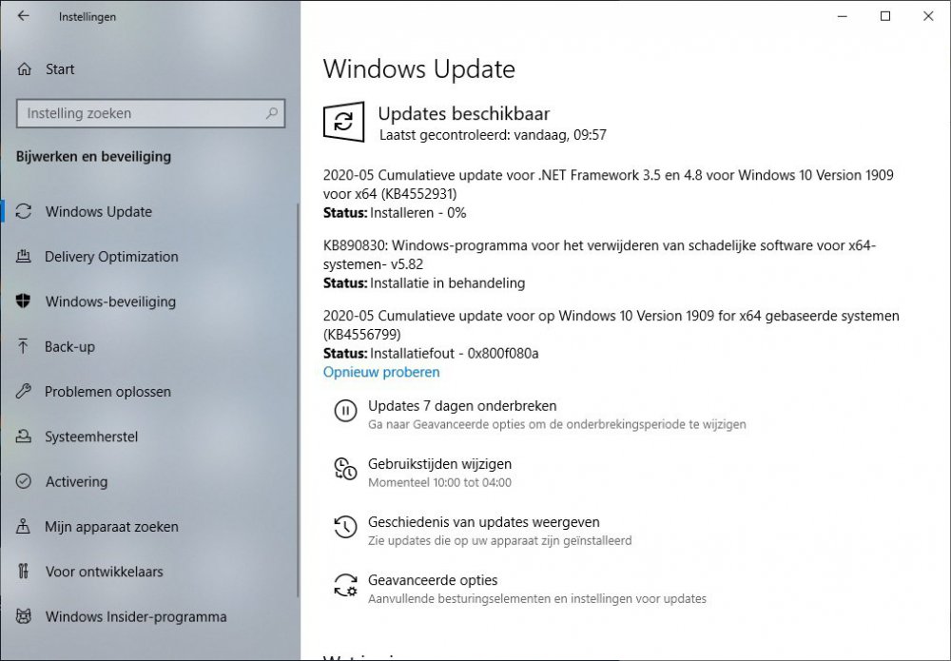Click the Updates beschikbaar refresh icon
Screen dimensions: 951x661
pyautogui.click(x=343, y=122)
